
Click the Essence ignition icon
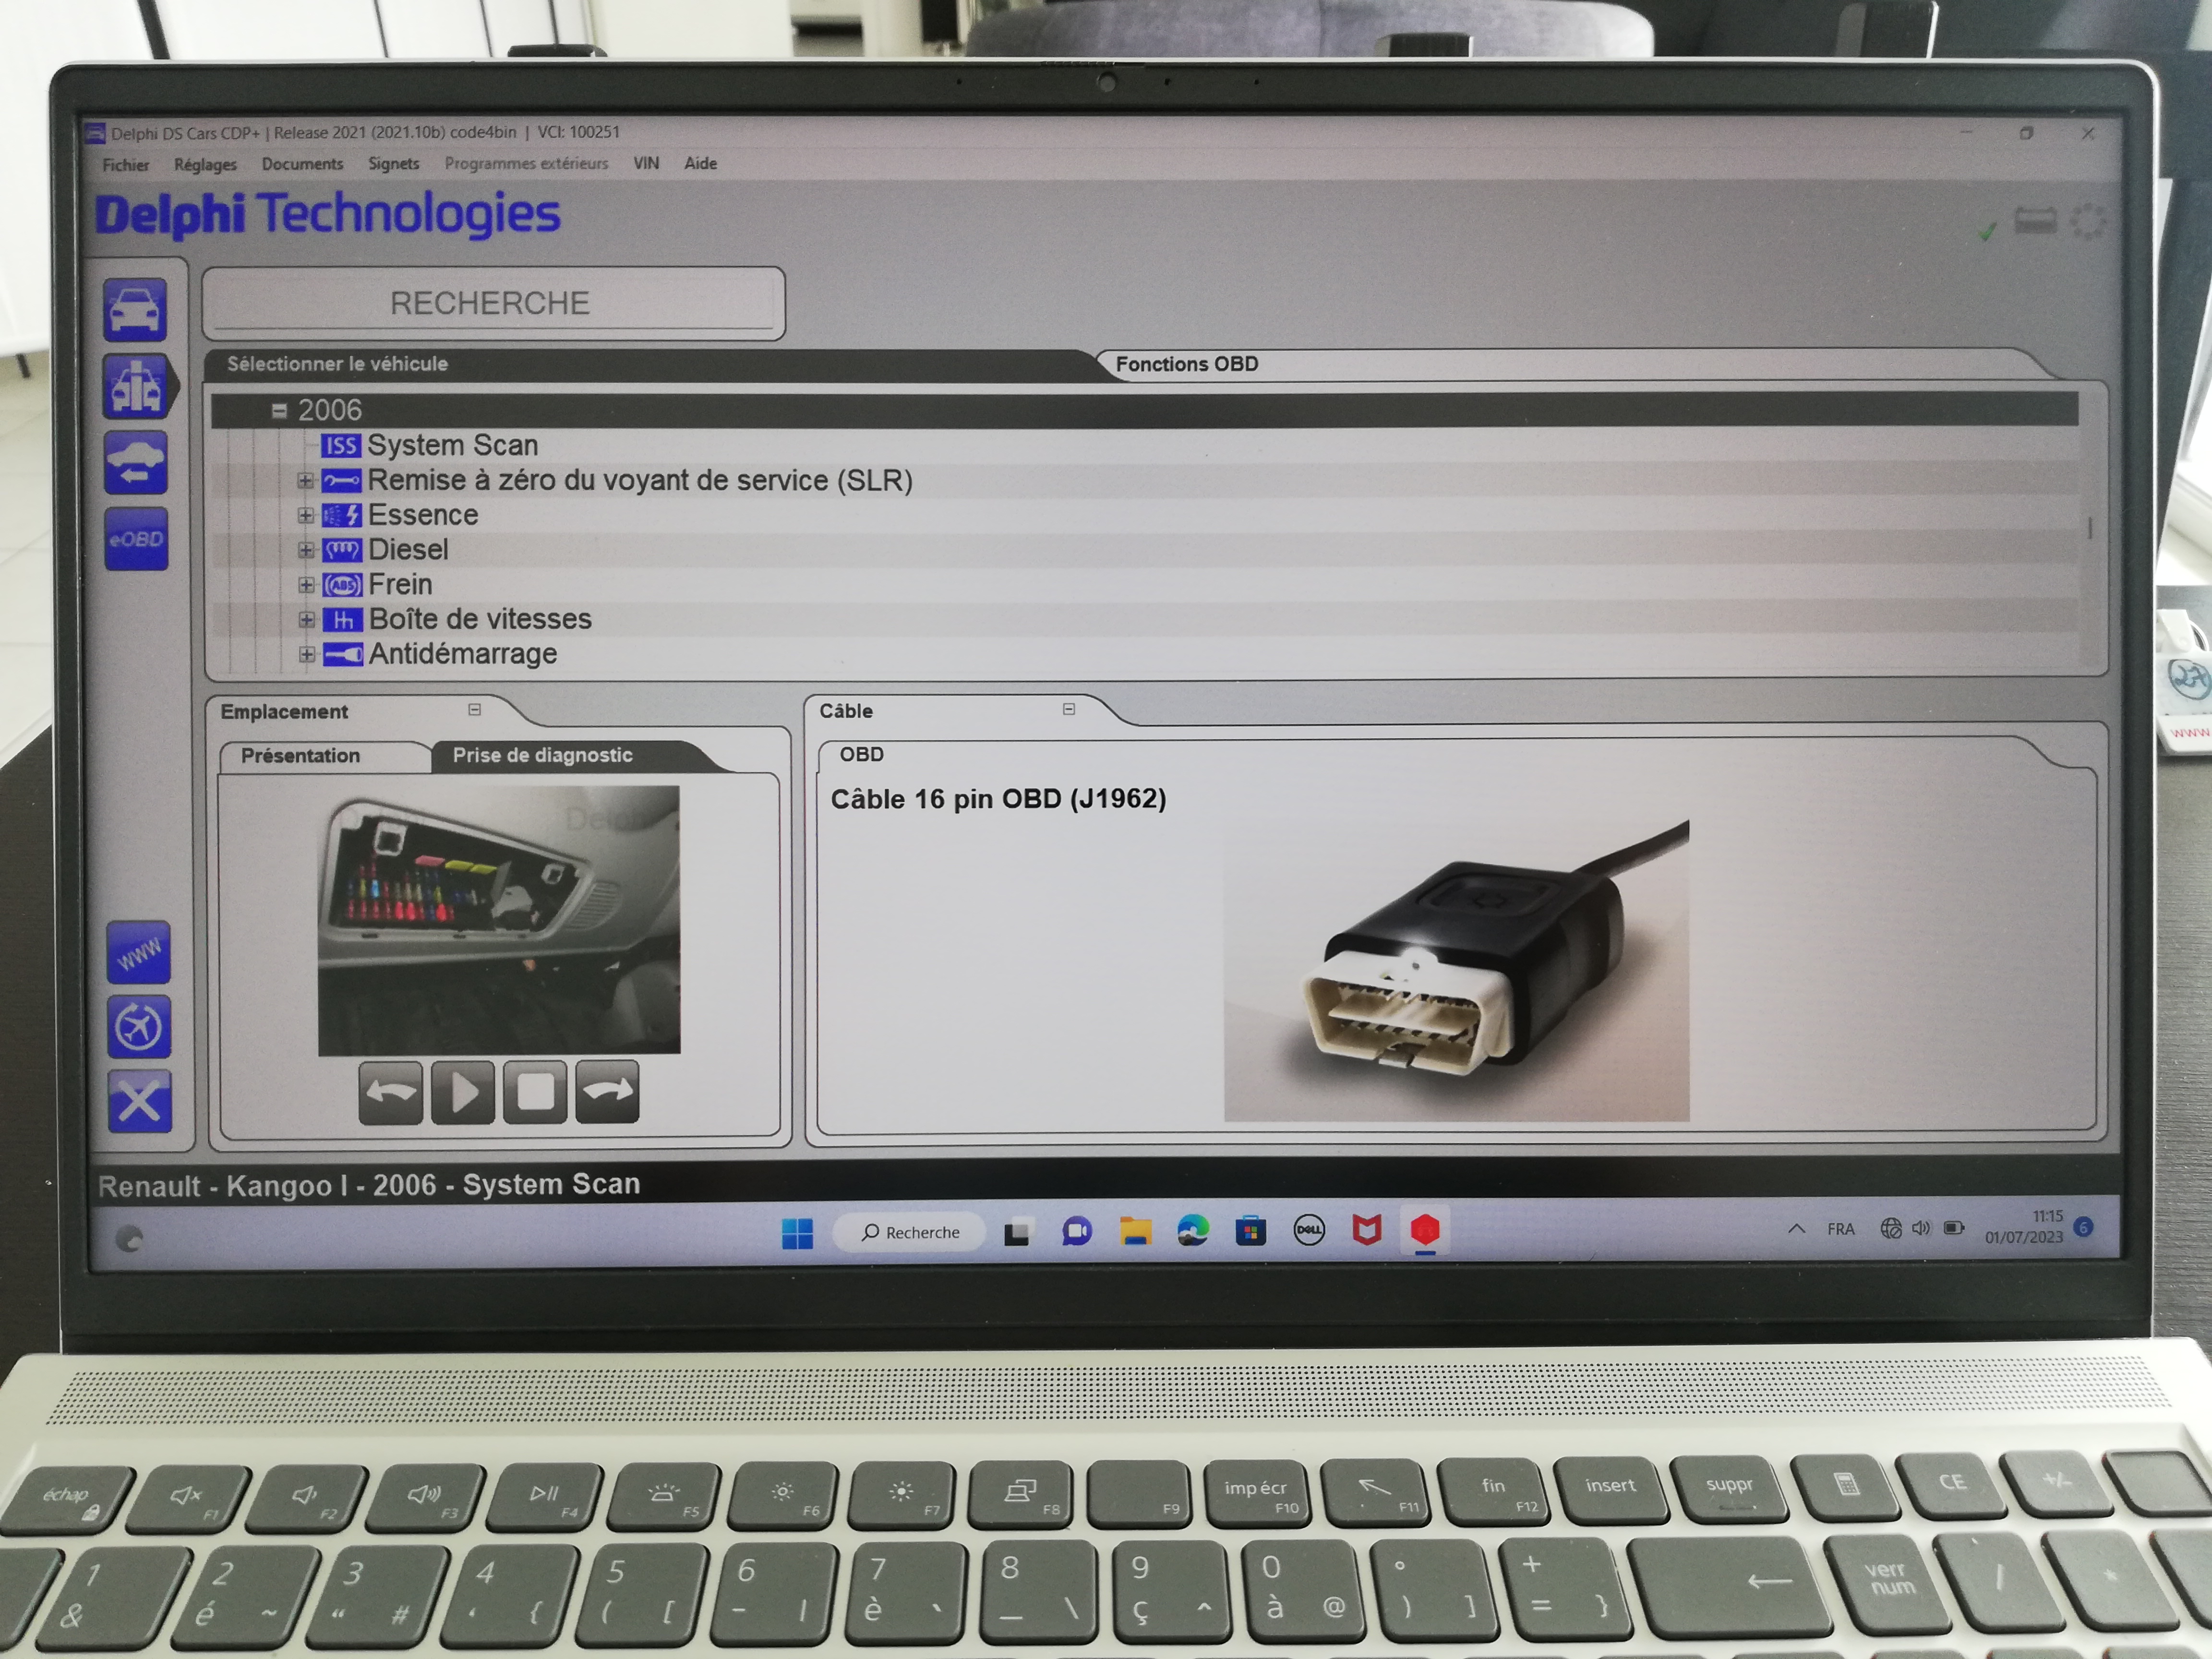[x=341, y=516]
